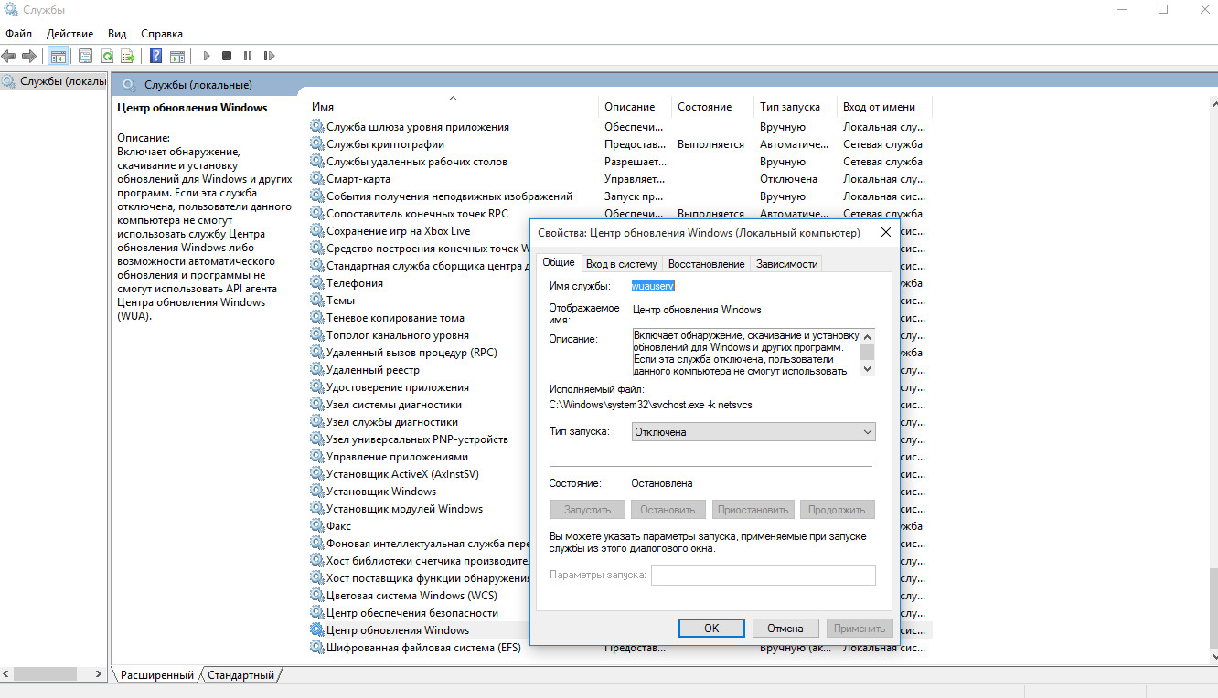Open the Зависимости tab

785,264
